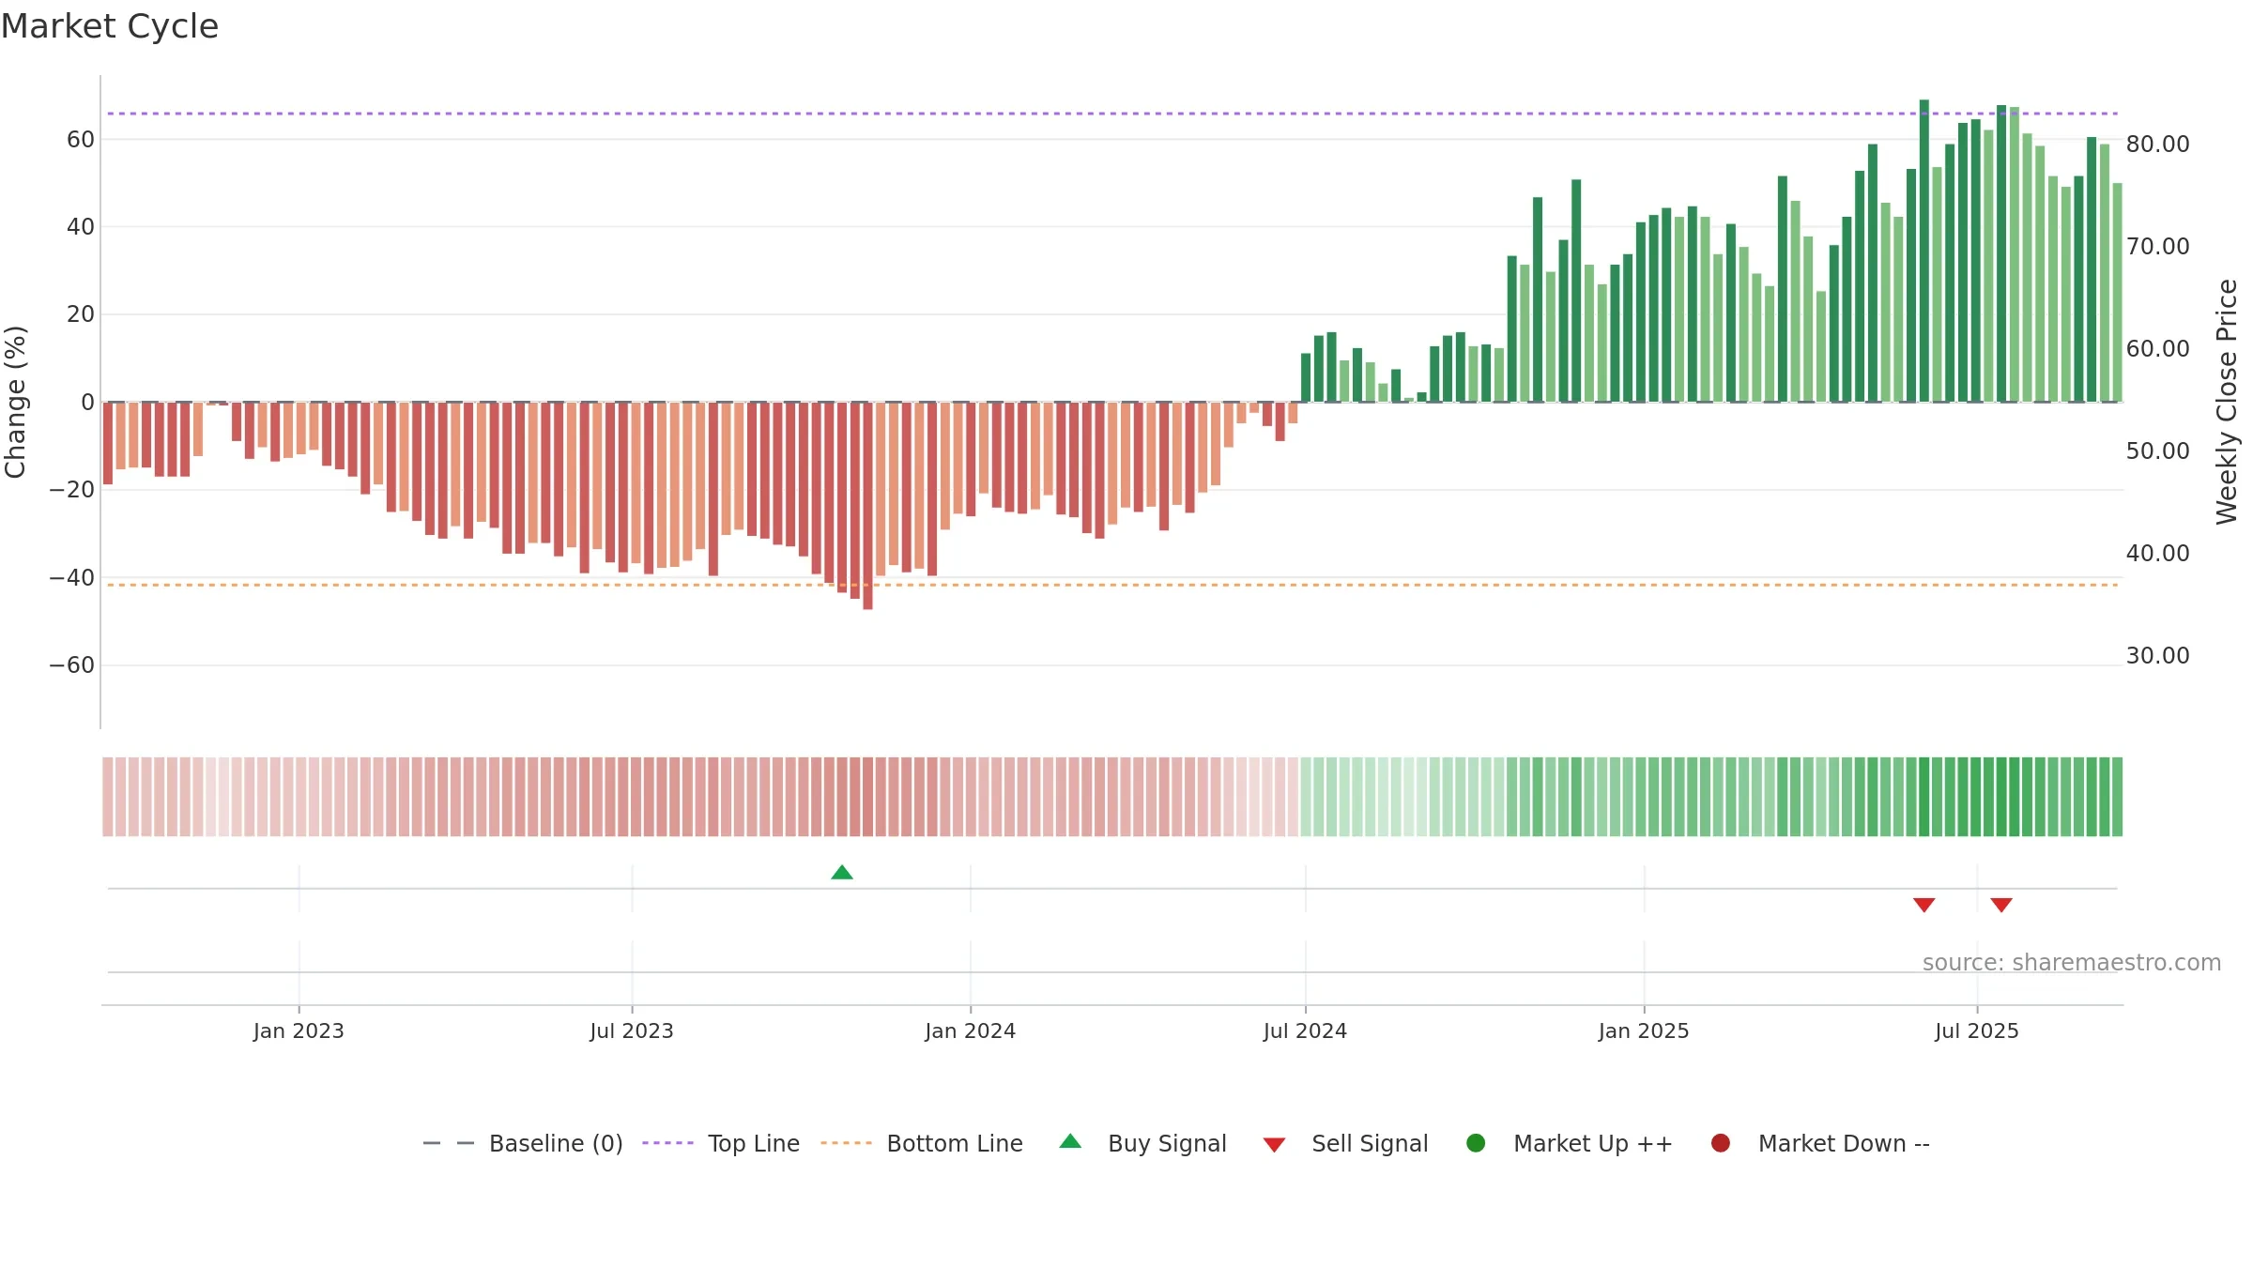Click the first red Sell Signal marker before Jul 2025

point(1924,905)
